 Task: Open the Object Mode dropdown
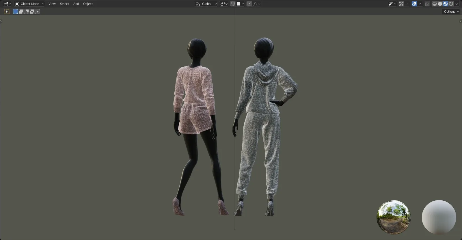[x=29, y=4]
